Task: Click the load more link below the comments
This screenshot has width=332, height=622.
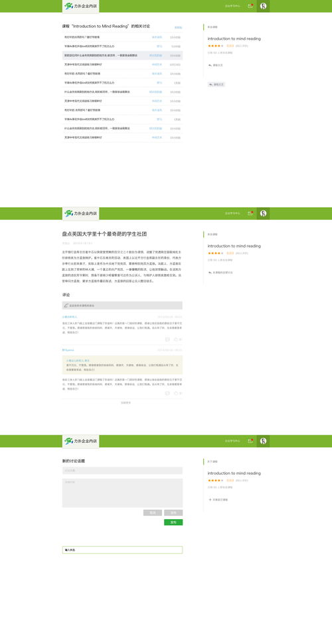Action: pos(125,402)
